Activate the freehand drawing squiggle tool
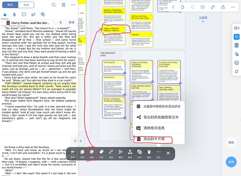 (213, 7)
